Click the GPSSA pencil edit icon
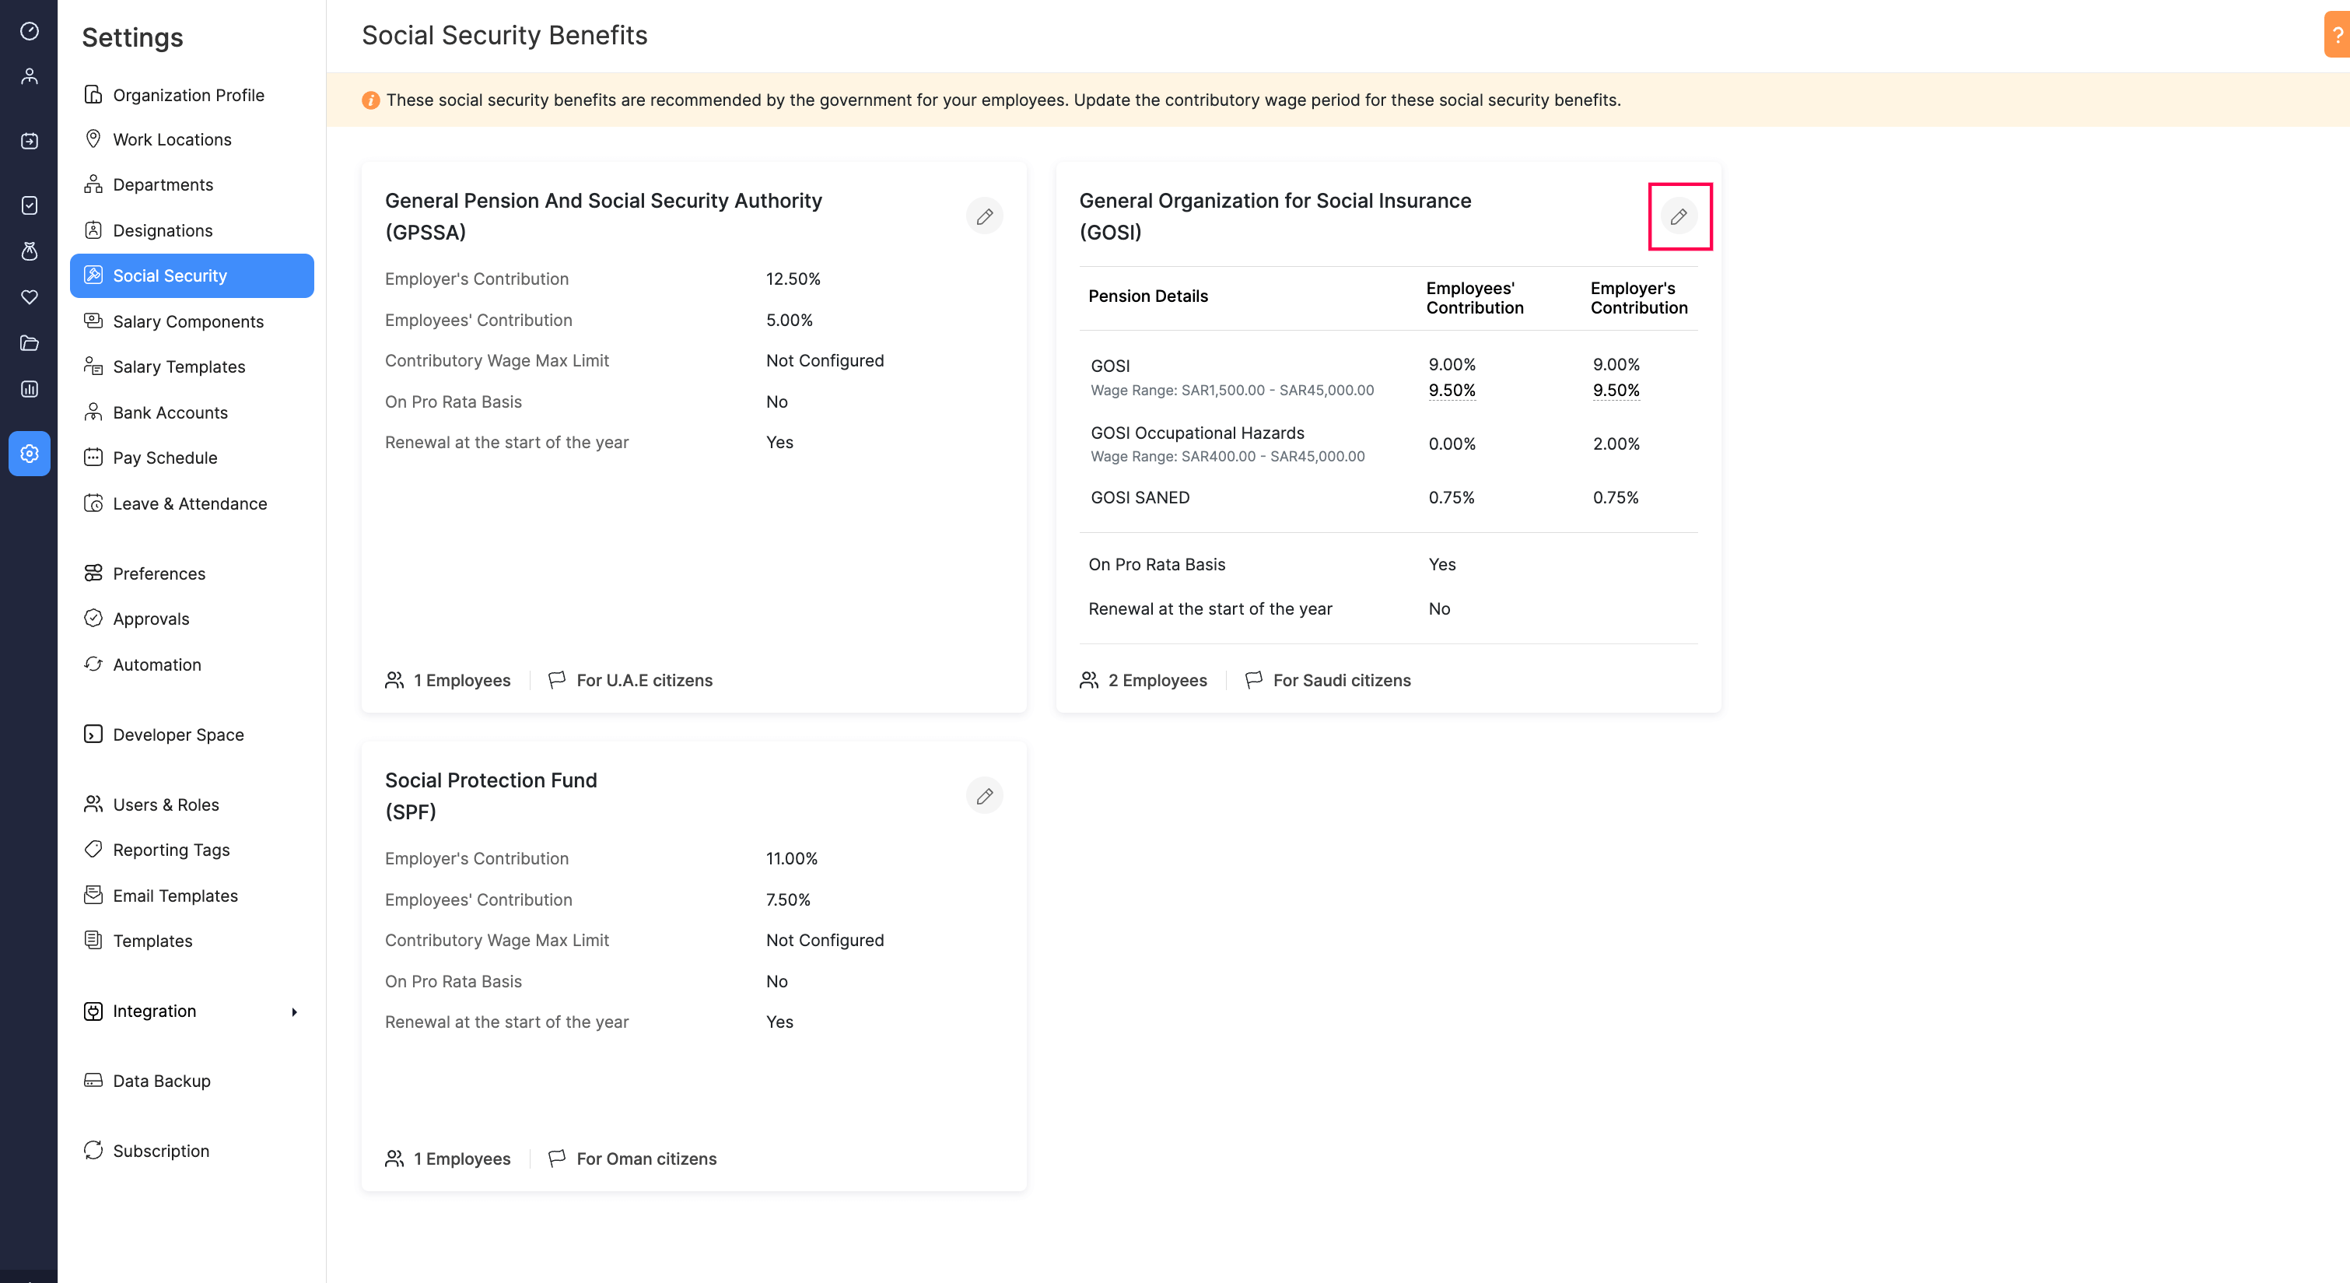Image resolution: width=2350 pixels, height=1283 pixels. pyautogui.click(x=984, y=216)
